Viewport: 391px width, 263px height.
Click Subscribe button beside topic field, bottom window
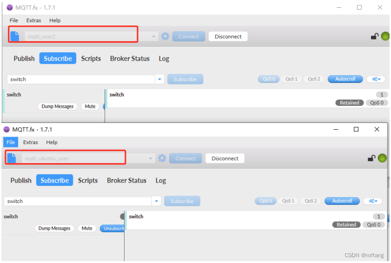click(x=182, y=201)
